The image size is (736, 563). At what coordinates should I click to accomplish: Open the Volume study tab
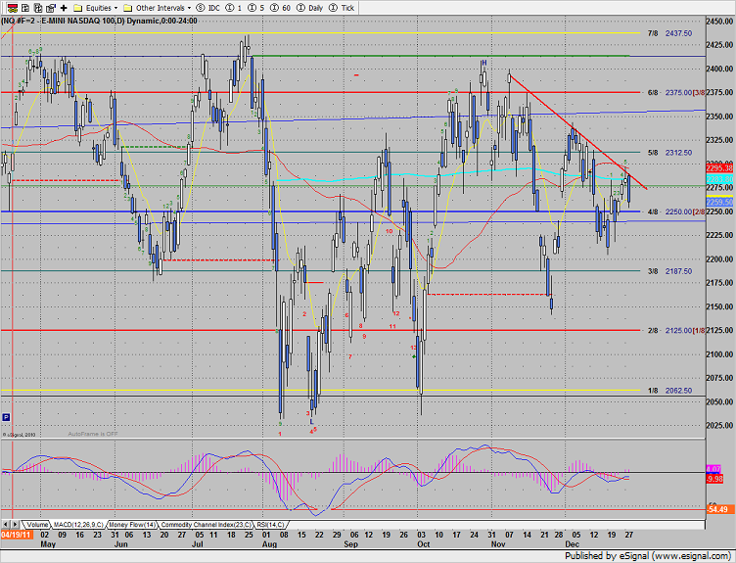coord(36,525)
